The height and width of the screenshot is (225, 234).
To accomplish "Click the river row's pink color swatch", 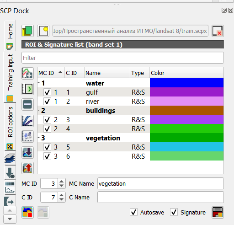I will pyautogui.click(x=186, y=101).
